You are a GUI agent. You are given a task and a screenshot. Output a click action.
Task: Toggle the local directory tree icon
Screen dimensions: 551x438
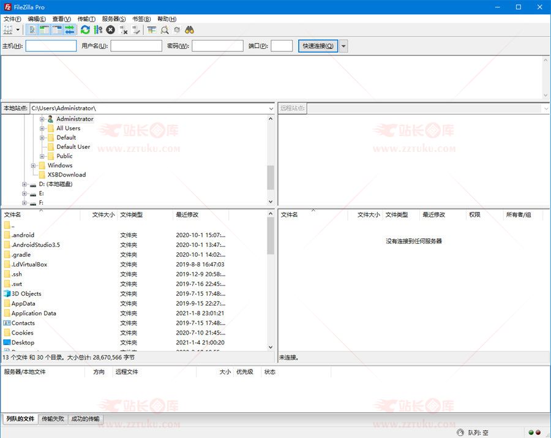(x=44, y=29)
